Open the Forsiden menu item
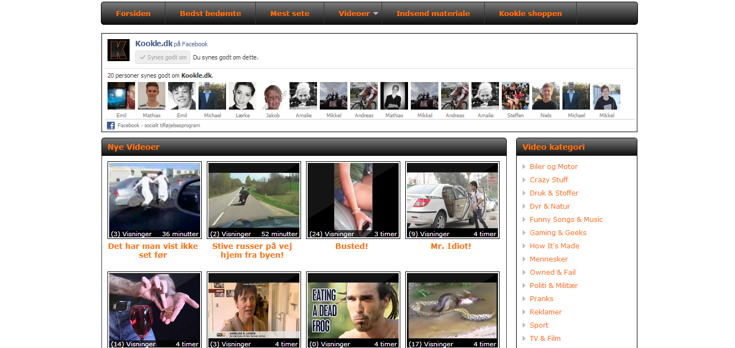This screenshot has width=735, height=348. 133,14
